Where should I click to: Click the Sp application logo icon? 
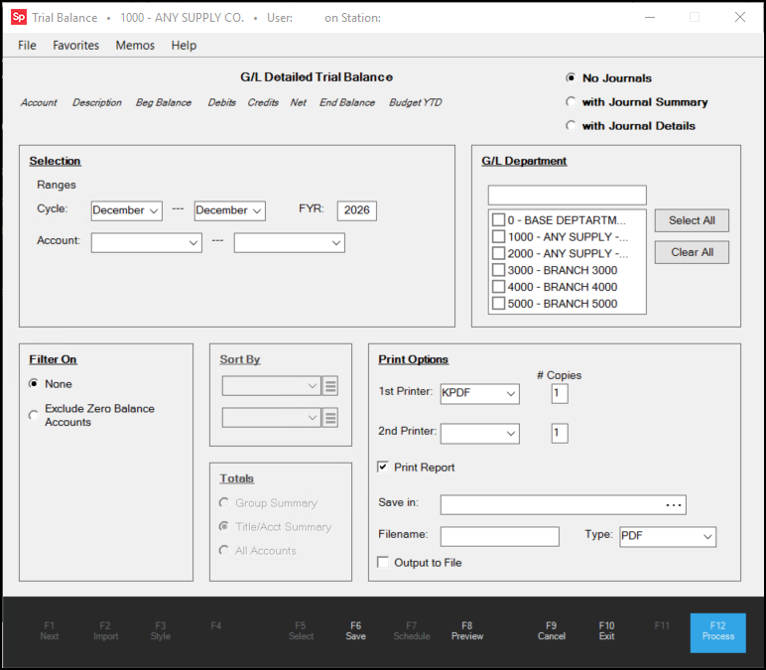pos(18,17)
